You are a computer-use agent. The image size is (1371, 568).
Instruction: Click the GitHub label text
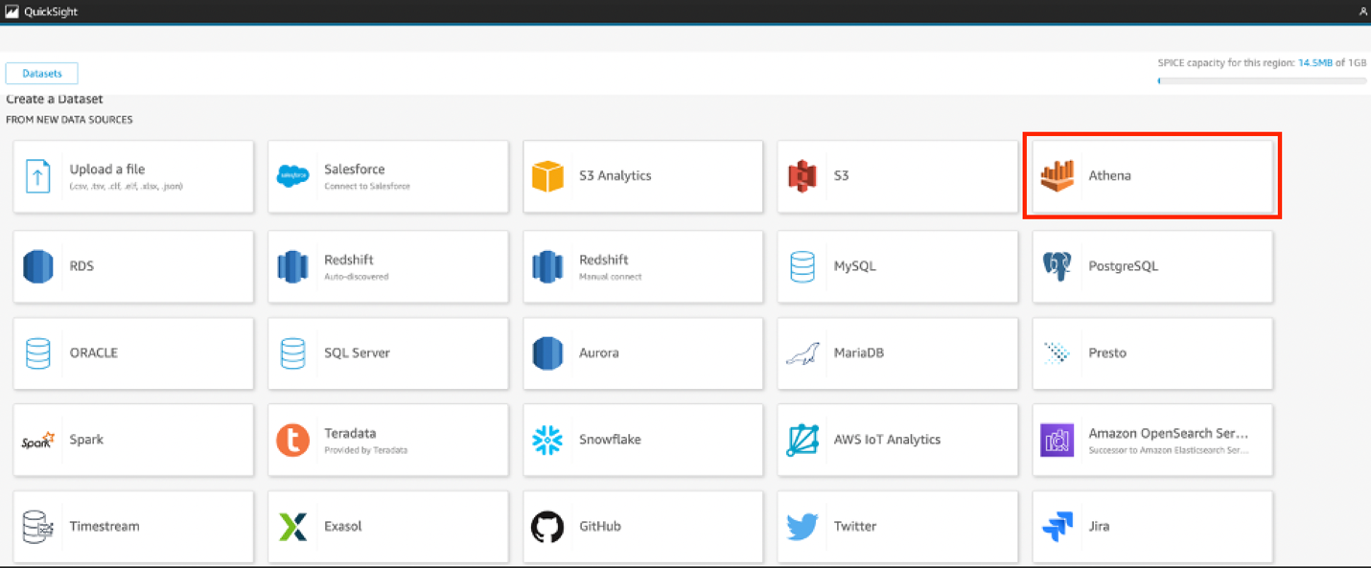(600, 527)
